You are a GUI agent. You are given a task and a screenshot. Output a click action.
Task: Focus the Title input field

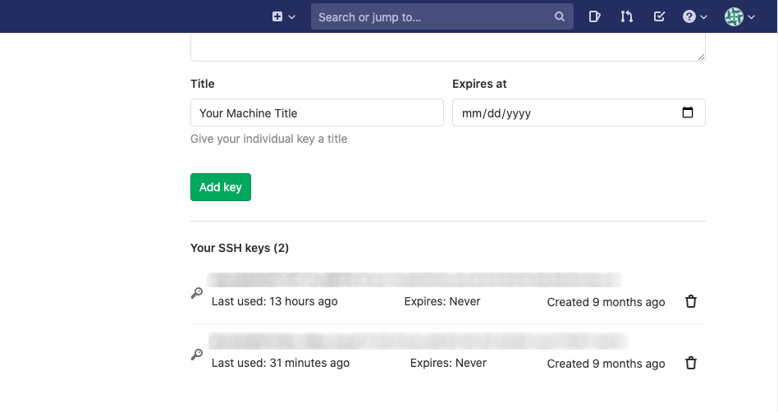point(317,113)
